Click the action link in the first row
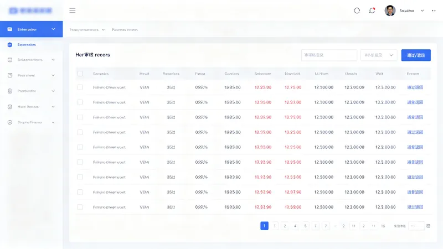This screenshot has height=249, width=443. (415, 87)
